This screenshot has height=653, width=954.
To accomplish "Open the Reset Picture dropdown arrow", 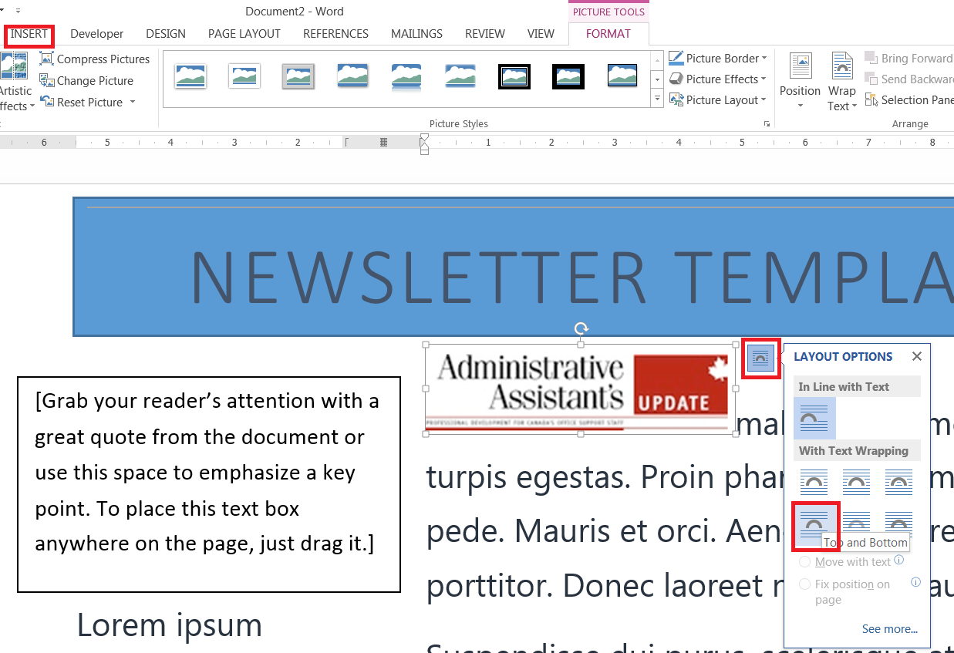I will [133, 102].
